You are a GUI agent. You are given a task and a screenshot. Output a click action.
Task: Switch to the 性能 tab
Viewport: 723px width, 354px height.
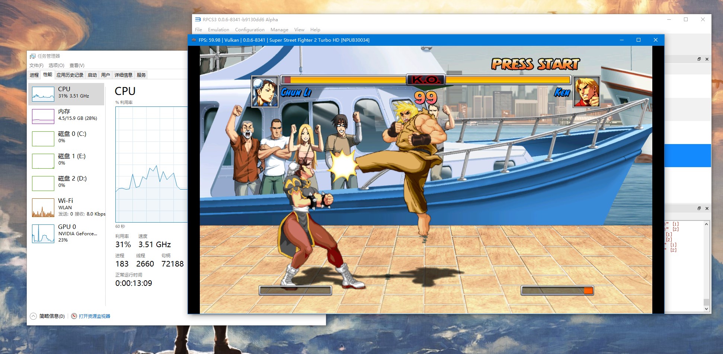pos(48,74)
